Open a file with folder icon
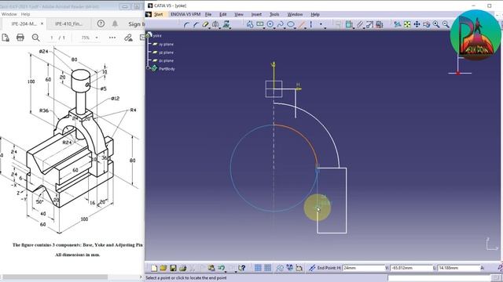The width and height of the screenshot is (503, 282). 163,268
